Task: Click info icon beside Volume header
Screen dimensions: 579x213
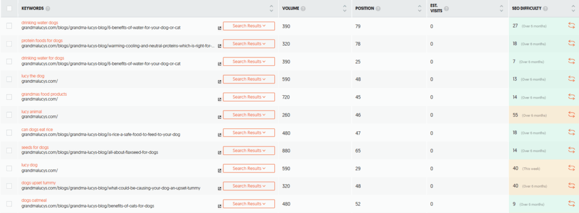Action: 303,8
